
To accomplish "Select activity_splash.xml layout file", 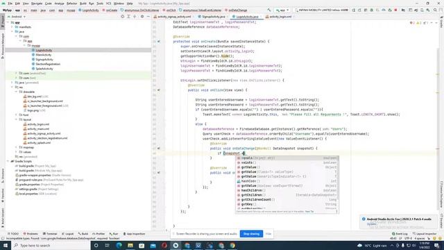I will pyautogui.click(x=39, y=143).
